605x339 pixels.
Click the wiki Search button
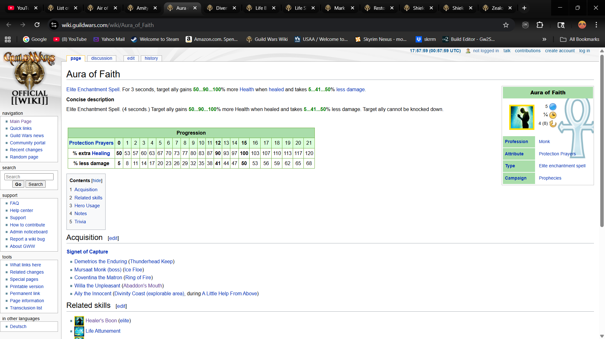[x=36, y=184]
